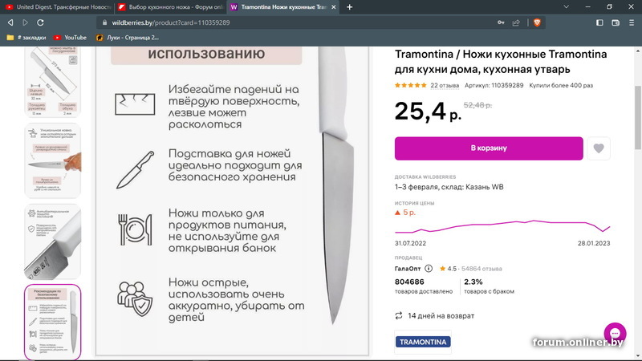Go back with the browser back arrow
Image resolution: width=642 pixels, height=361 pixels.
click(x=10, y=22)
